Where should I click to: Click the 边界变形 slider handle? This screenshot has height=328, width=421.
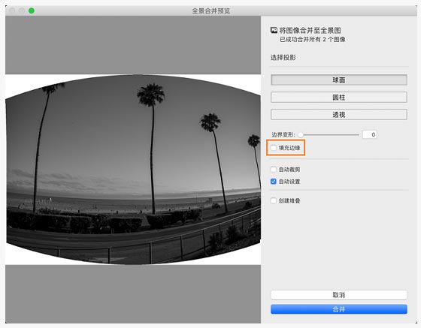(301, 134)
